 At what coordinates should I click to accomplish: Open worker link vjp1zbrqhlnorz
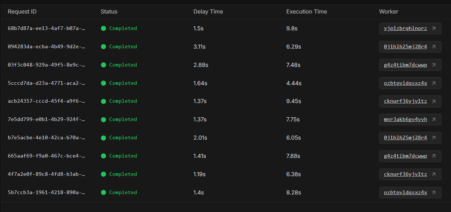[x=405, y=28]
